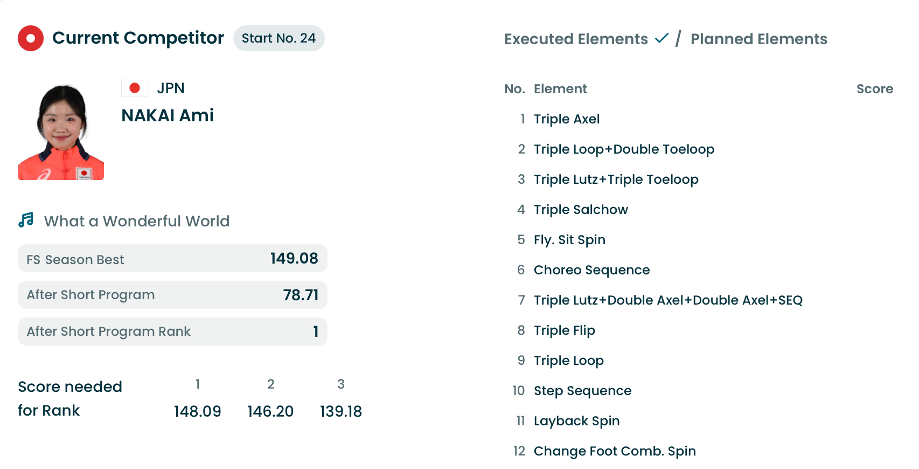Select the Triple Flip element
Viewport: 919px width, 469px height.
pyautogui.click(x=564, y=330)
